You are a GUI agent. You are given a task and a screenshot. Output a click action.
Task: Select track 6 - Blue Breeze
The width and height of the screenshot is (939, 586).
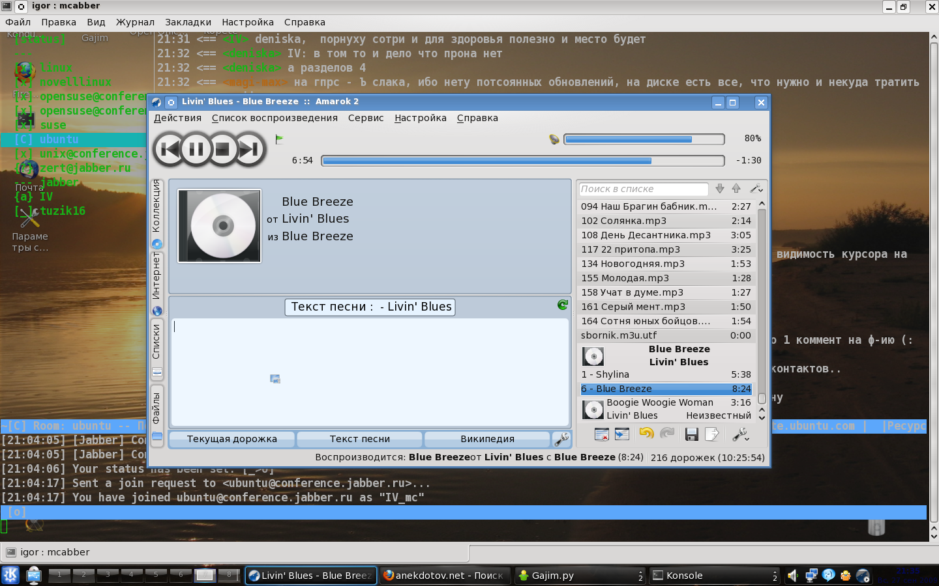coord(666,389)
